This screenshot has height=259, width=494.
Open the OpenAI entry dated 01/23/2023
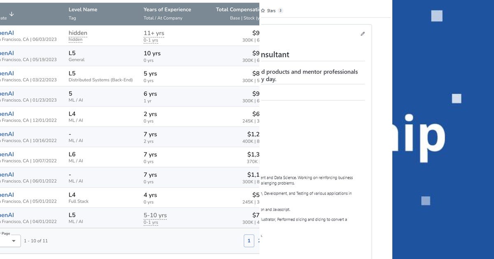(7, 93)
